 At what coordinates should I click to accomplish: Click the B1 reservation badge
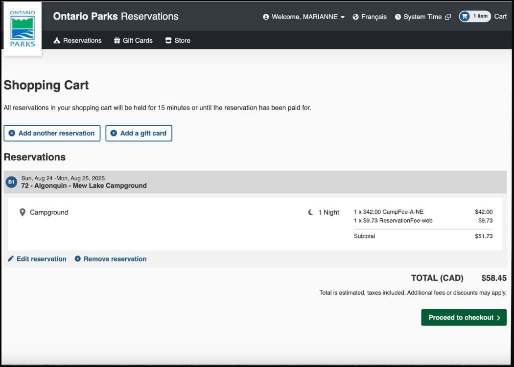11,182
